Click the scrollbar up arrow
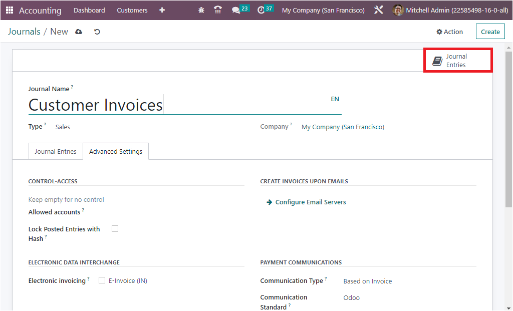This screenshot has width=513, height=311. [508, 48]
